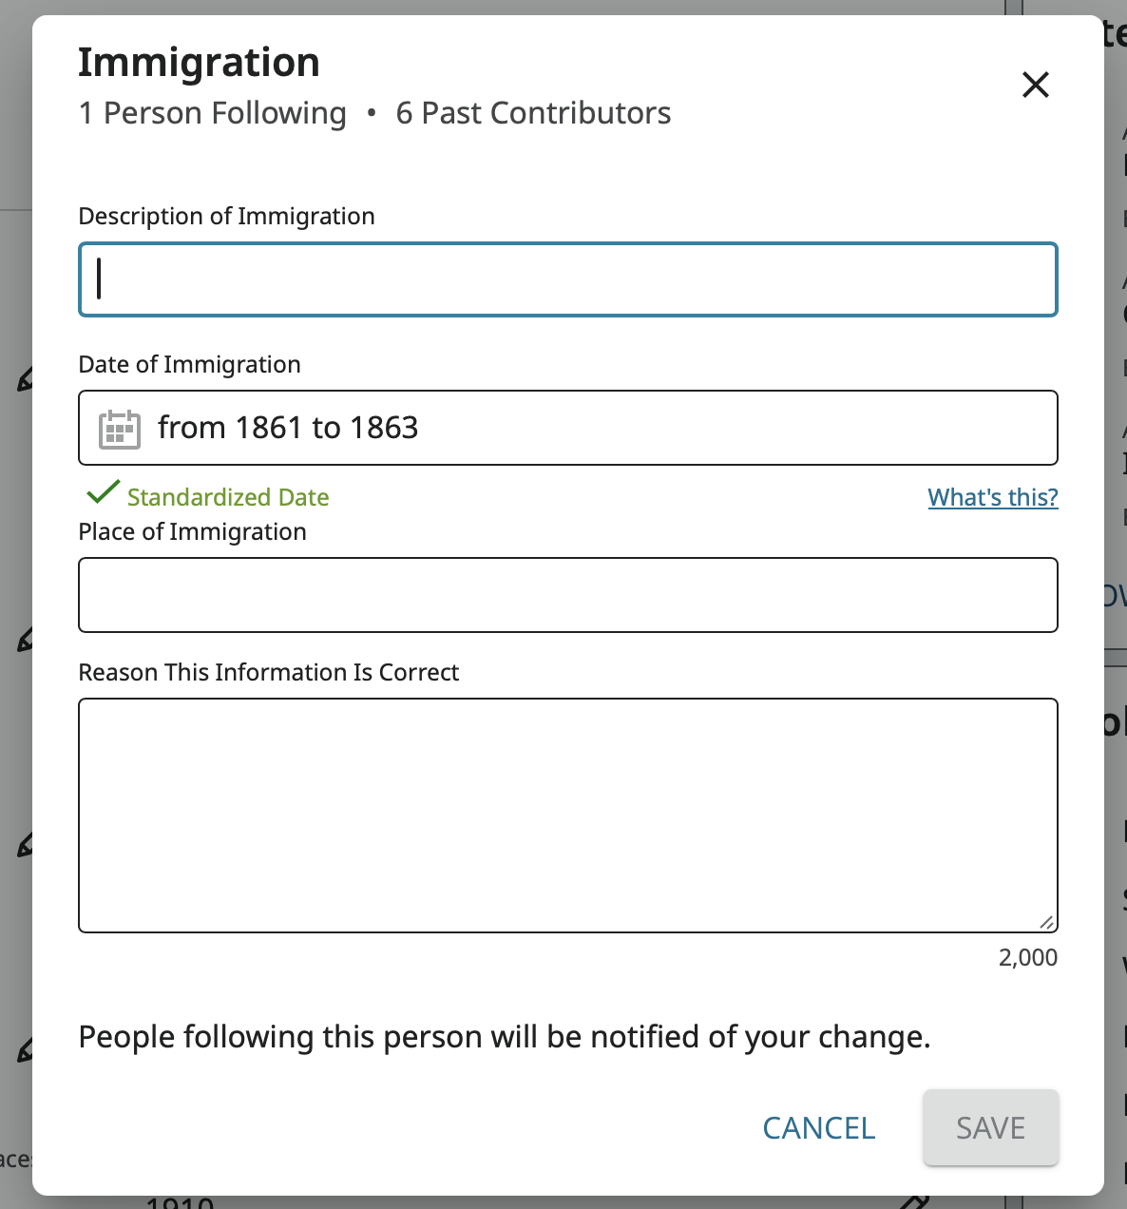Image resolution: width=1127 pixels, height=1209 pixels.
Task: Click the Place of Immigration field
Action: 567,595
